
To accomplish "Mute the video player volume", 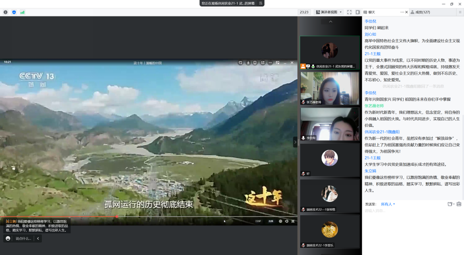I will tap(286, 221).
